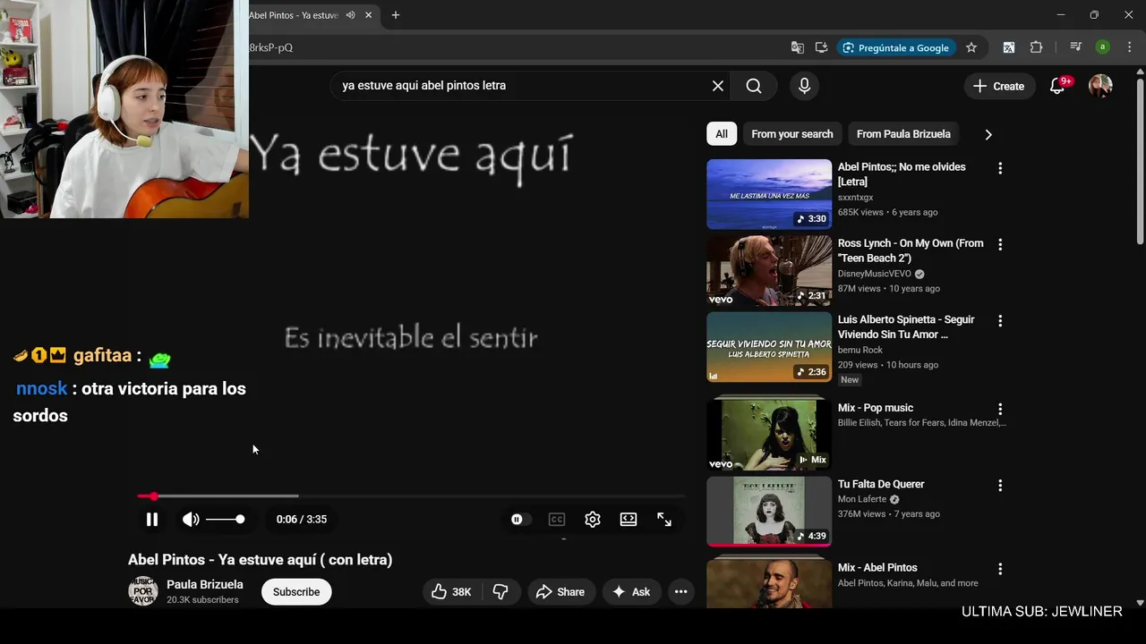1146x644 pixels.
Task: Open options for Mix - Pop music
Action: [1000, 409]
